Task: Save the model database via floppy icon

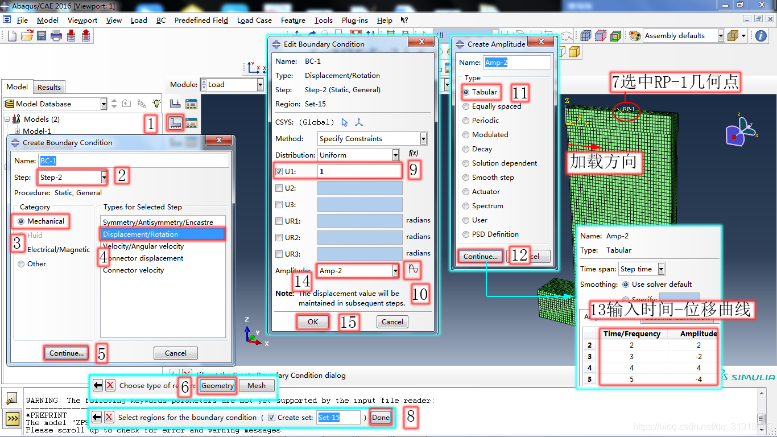Action: pyautogui.click(x=42, y=36)
